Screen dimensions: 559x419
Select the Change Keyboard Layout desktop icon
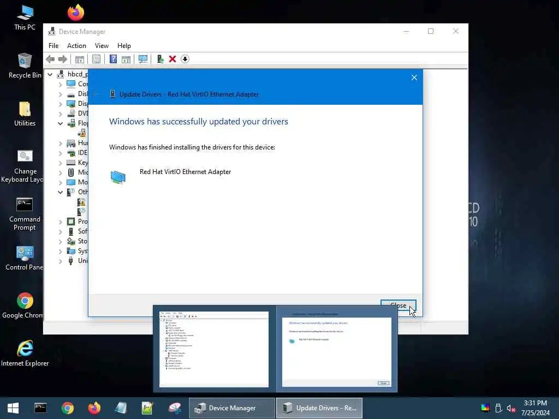point(24,166)
